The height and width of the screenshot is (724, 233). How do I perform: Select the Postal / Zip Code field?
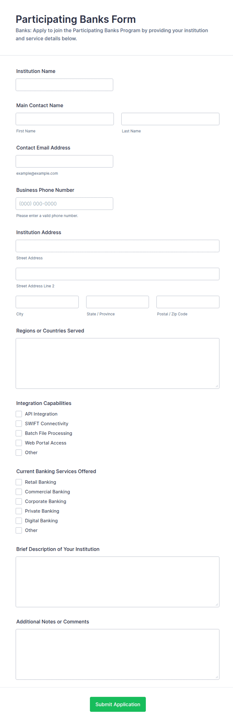[x=188, y=302]
